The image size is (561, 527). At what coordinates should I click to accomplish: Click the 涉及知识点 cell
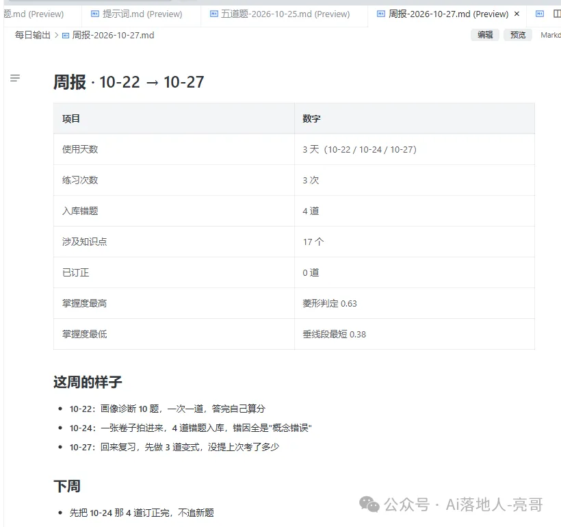click(x=174, y=242)
